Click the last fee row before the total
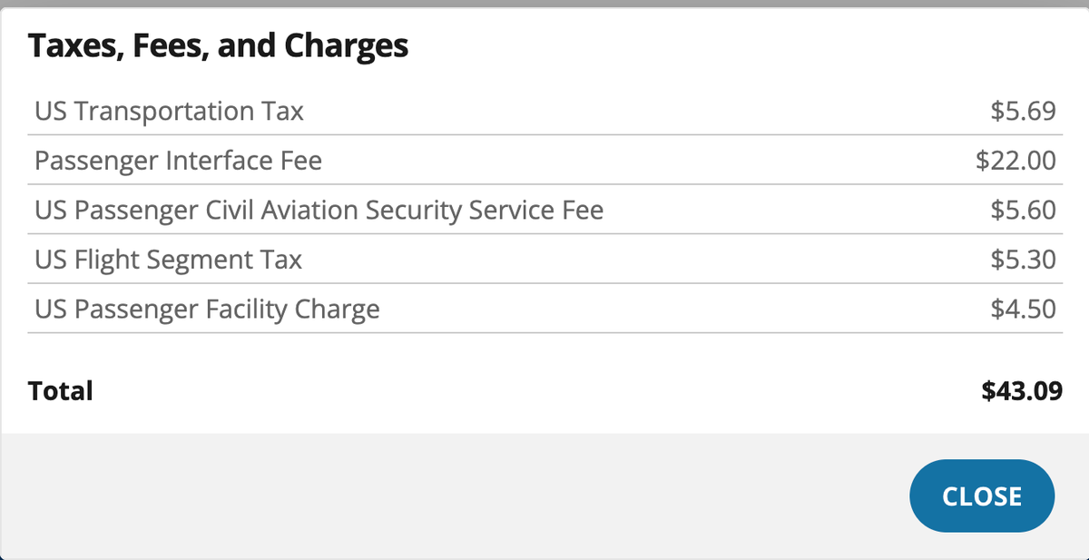The width and height of the screenshot is (1089, 560). coord(544,309)
